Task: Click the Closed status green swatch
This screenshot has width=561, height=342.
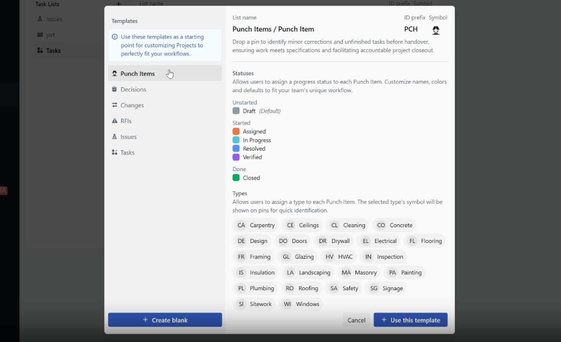Action: pyautogui.click(x=236, y=178)
